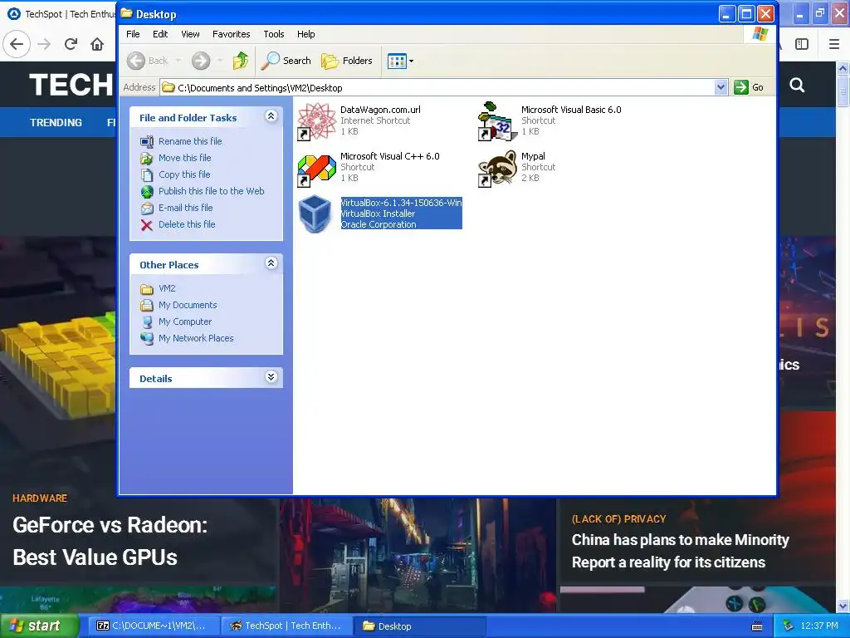Click the system tray network icon
Viewport: 850px width, 638px height.
tap(788, 626)
